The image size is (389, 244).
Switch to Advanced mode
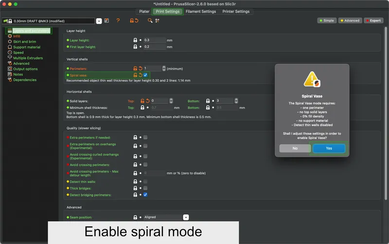click(350, 20)
